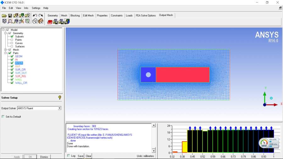The height and width of the screenshot is (159, 283).
Task: Enable the Log checkbox
Action: tap(69, 156)
